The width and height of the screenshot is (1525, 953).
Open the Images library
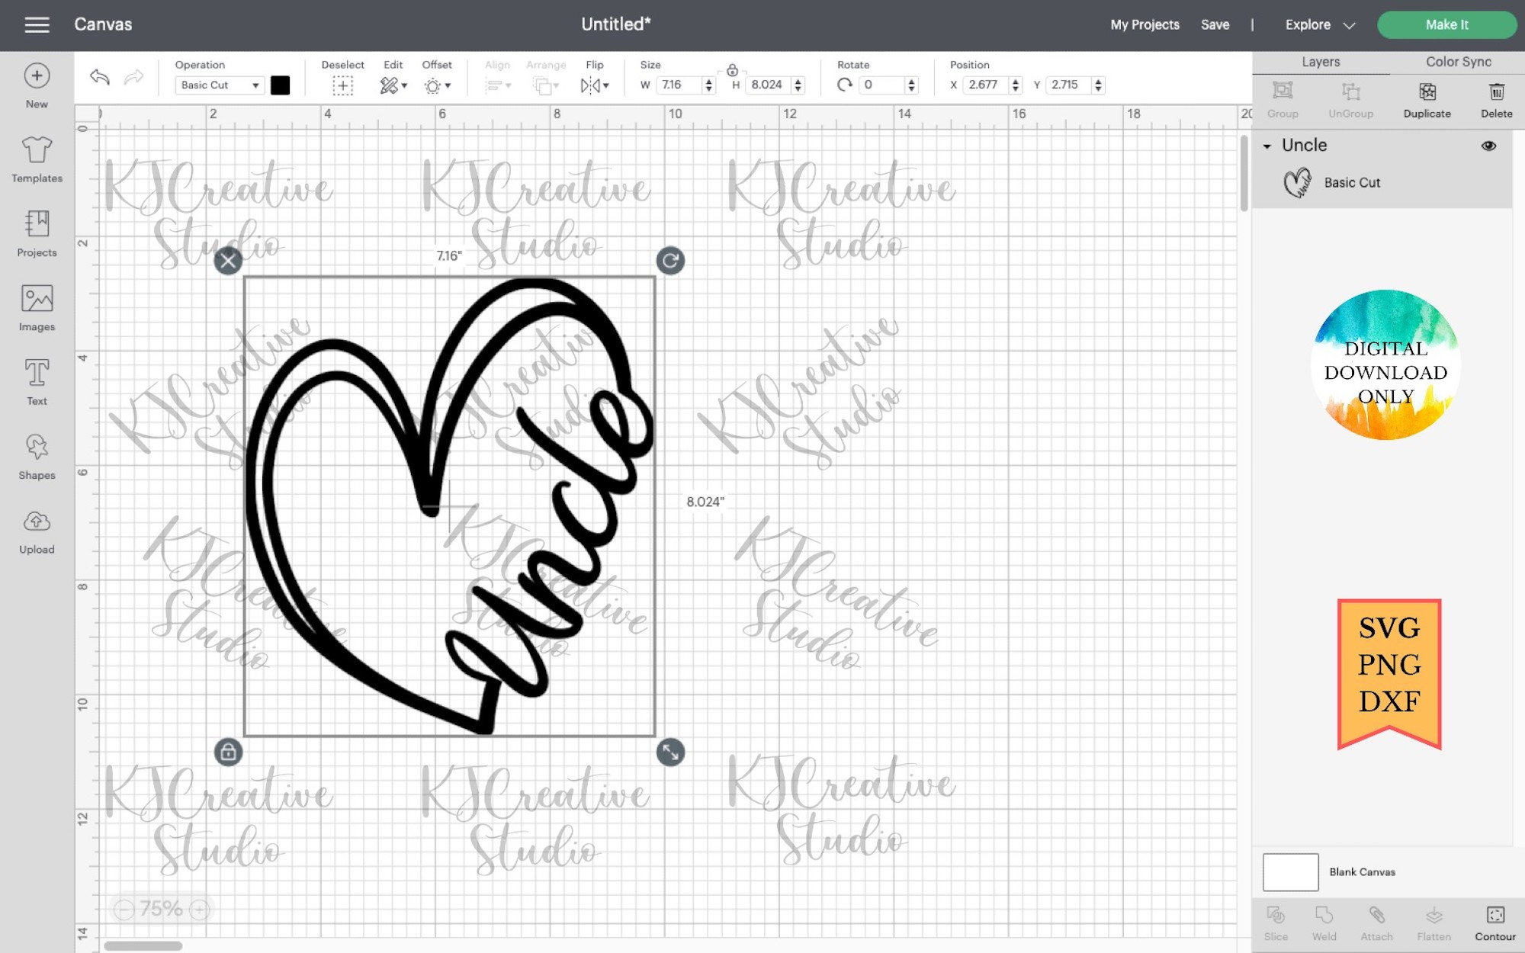tap(36, 305)
